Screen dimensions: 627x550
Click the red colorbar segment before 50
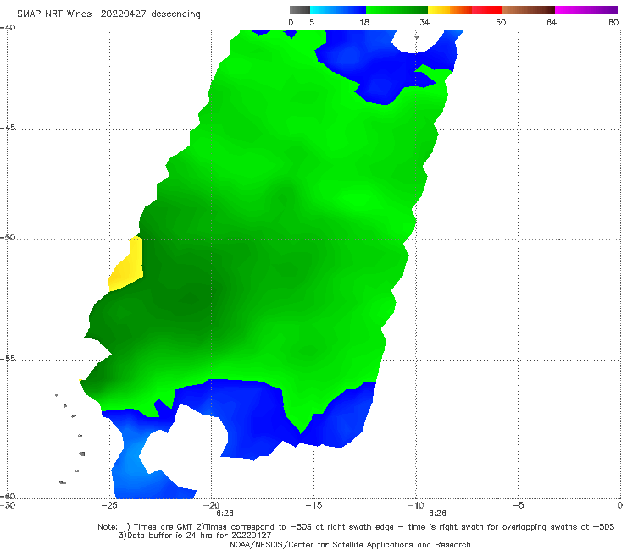click(x=486, y=10)
